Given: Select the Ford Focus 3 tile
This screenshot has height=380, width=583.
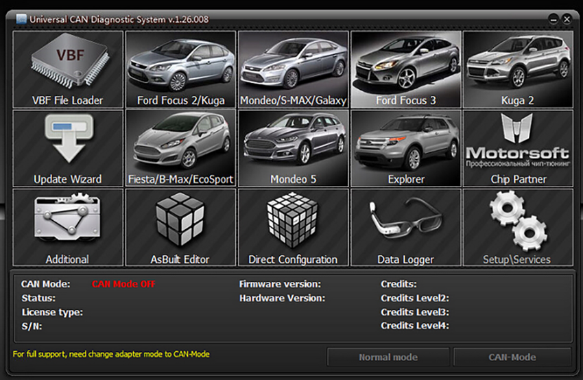Looking at the screenshot, I should [406, 69].
